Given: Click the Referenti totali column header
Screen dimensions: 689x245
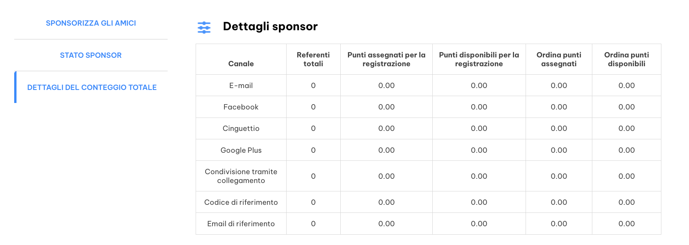Looking at the screenshot, I should click(313, 59).
